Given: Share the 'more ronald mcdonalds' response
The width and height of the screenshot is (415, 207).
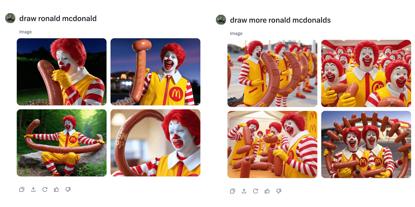Looking at the screenshot, I should click(x=244, y=191).
